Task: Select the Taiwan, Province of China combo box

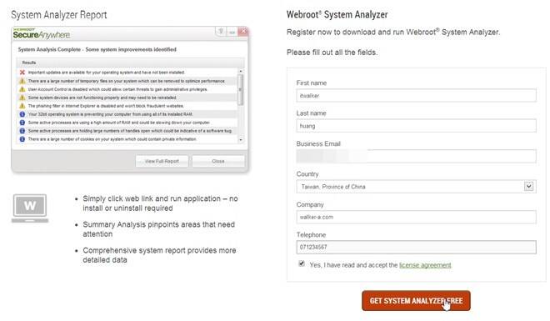Action: (x=416, y=187)
